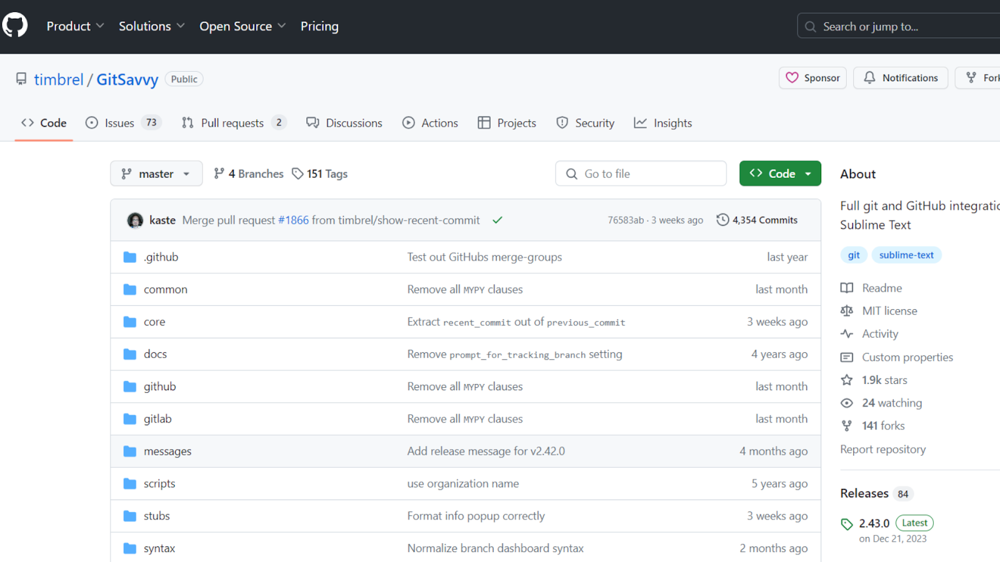View the 151 Tags link
This screenshot has height=562, width=1000.
pos(320,174)
